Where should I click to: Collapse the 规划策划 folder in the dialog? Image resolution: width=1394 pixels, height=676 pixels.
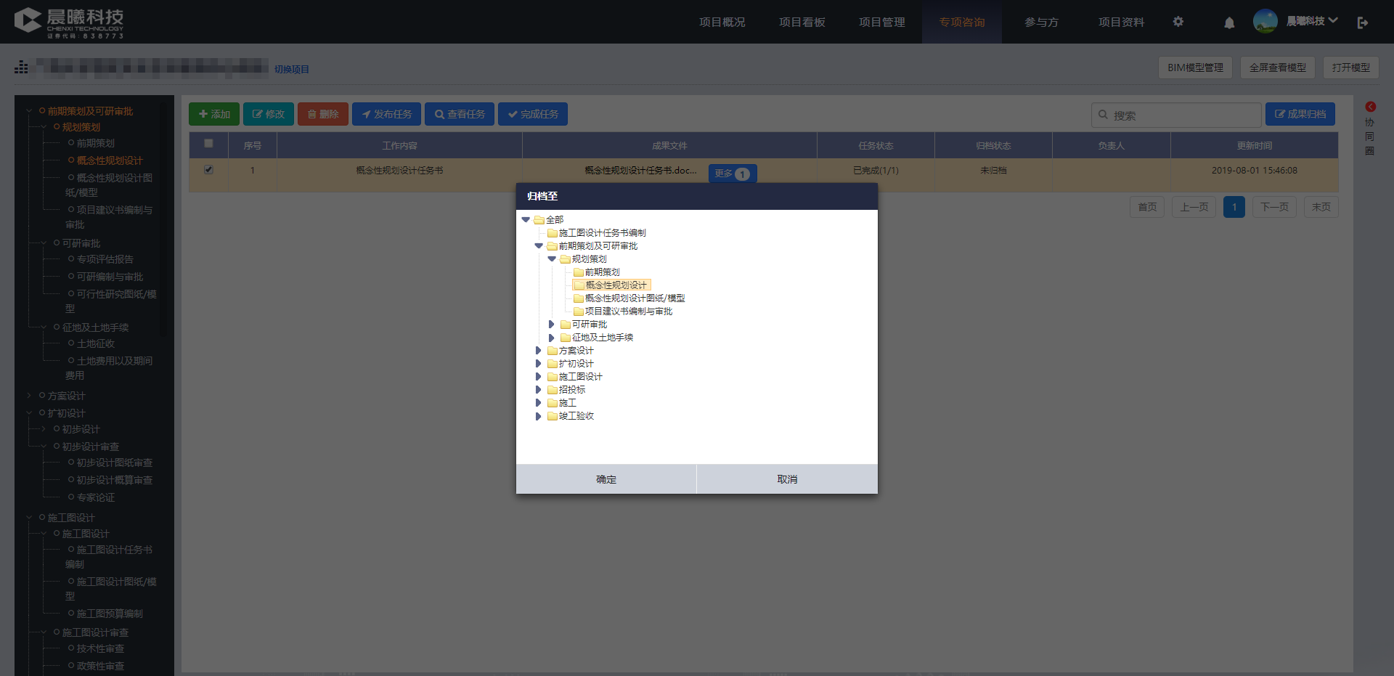[552, 259]
